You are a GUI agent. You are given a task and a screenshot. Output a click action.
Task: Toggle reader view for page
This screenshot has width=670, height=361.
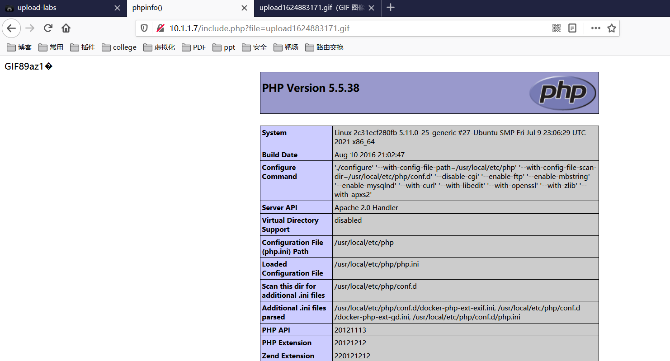(x=572, y=28)
